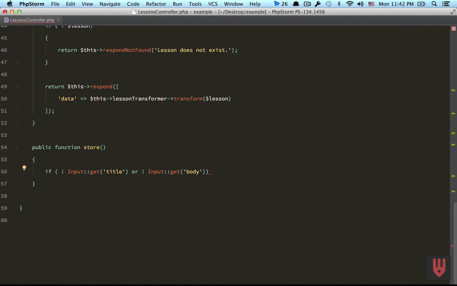Screen dimensions: 457x286
Task: Open the Refactor menu
Action: click(156, 4)
